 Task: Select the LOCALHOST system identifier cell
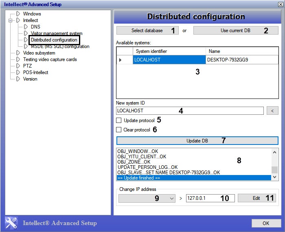[169, 60]
